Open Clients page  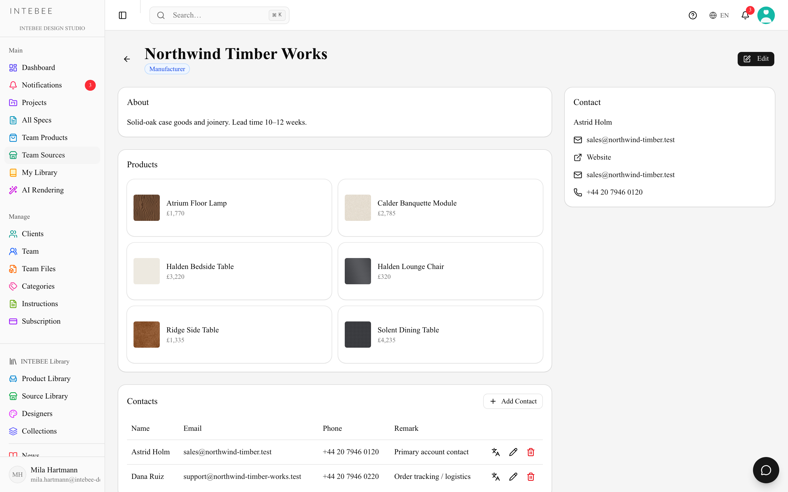[x=52, y=234]
